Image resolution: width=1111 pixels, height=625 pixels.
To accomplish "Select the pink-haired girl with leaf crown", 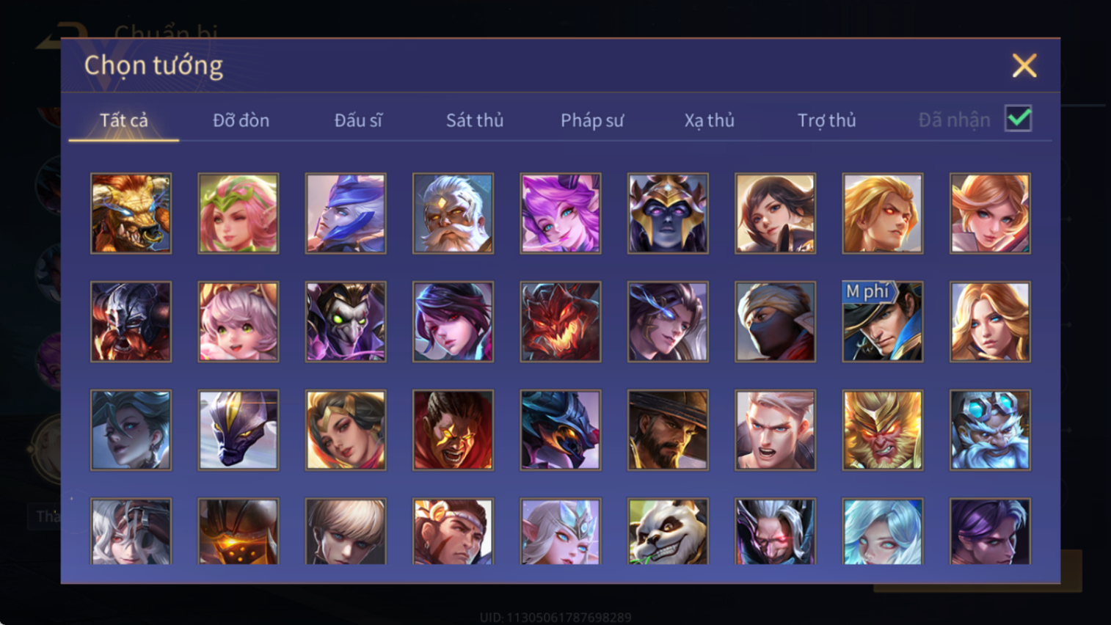I will [238, 213].
